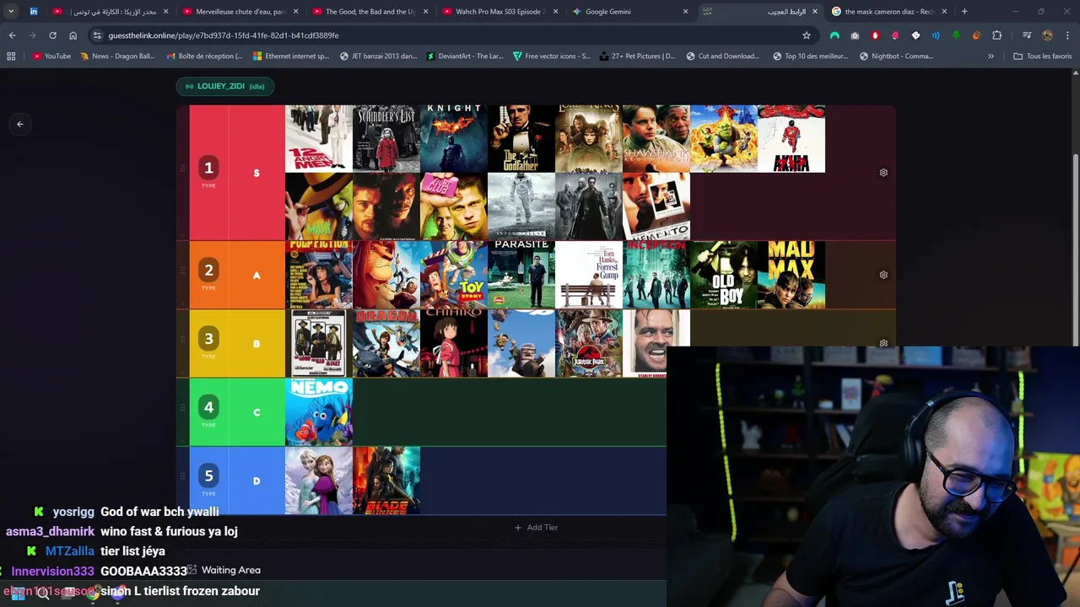
Task: Select the Parasite poster
Action: click(521, 275)
